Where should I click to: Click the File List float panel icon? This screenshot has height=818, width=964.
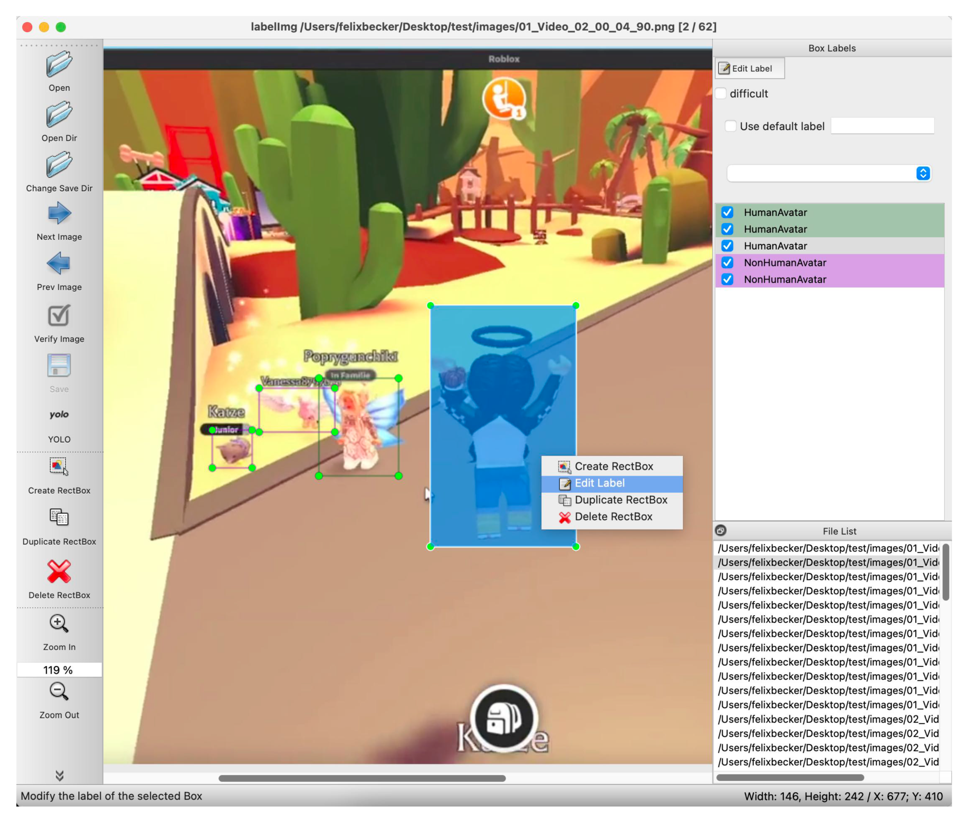point(720,531)
